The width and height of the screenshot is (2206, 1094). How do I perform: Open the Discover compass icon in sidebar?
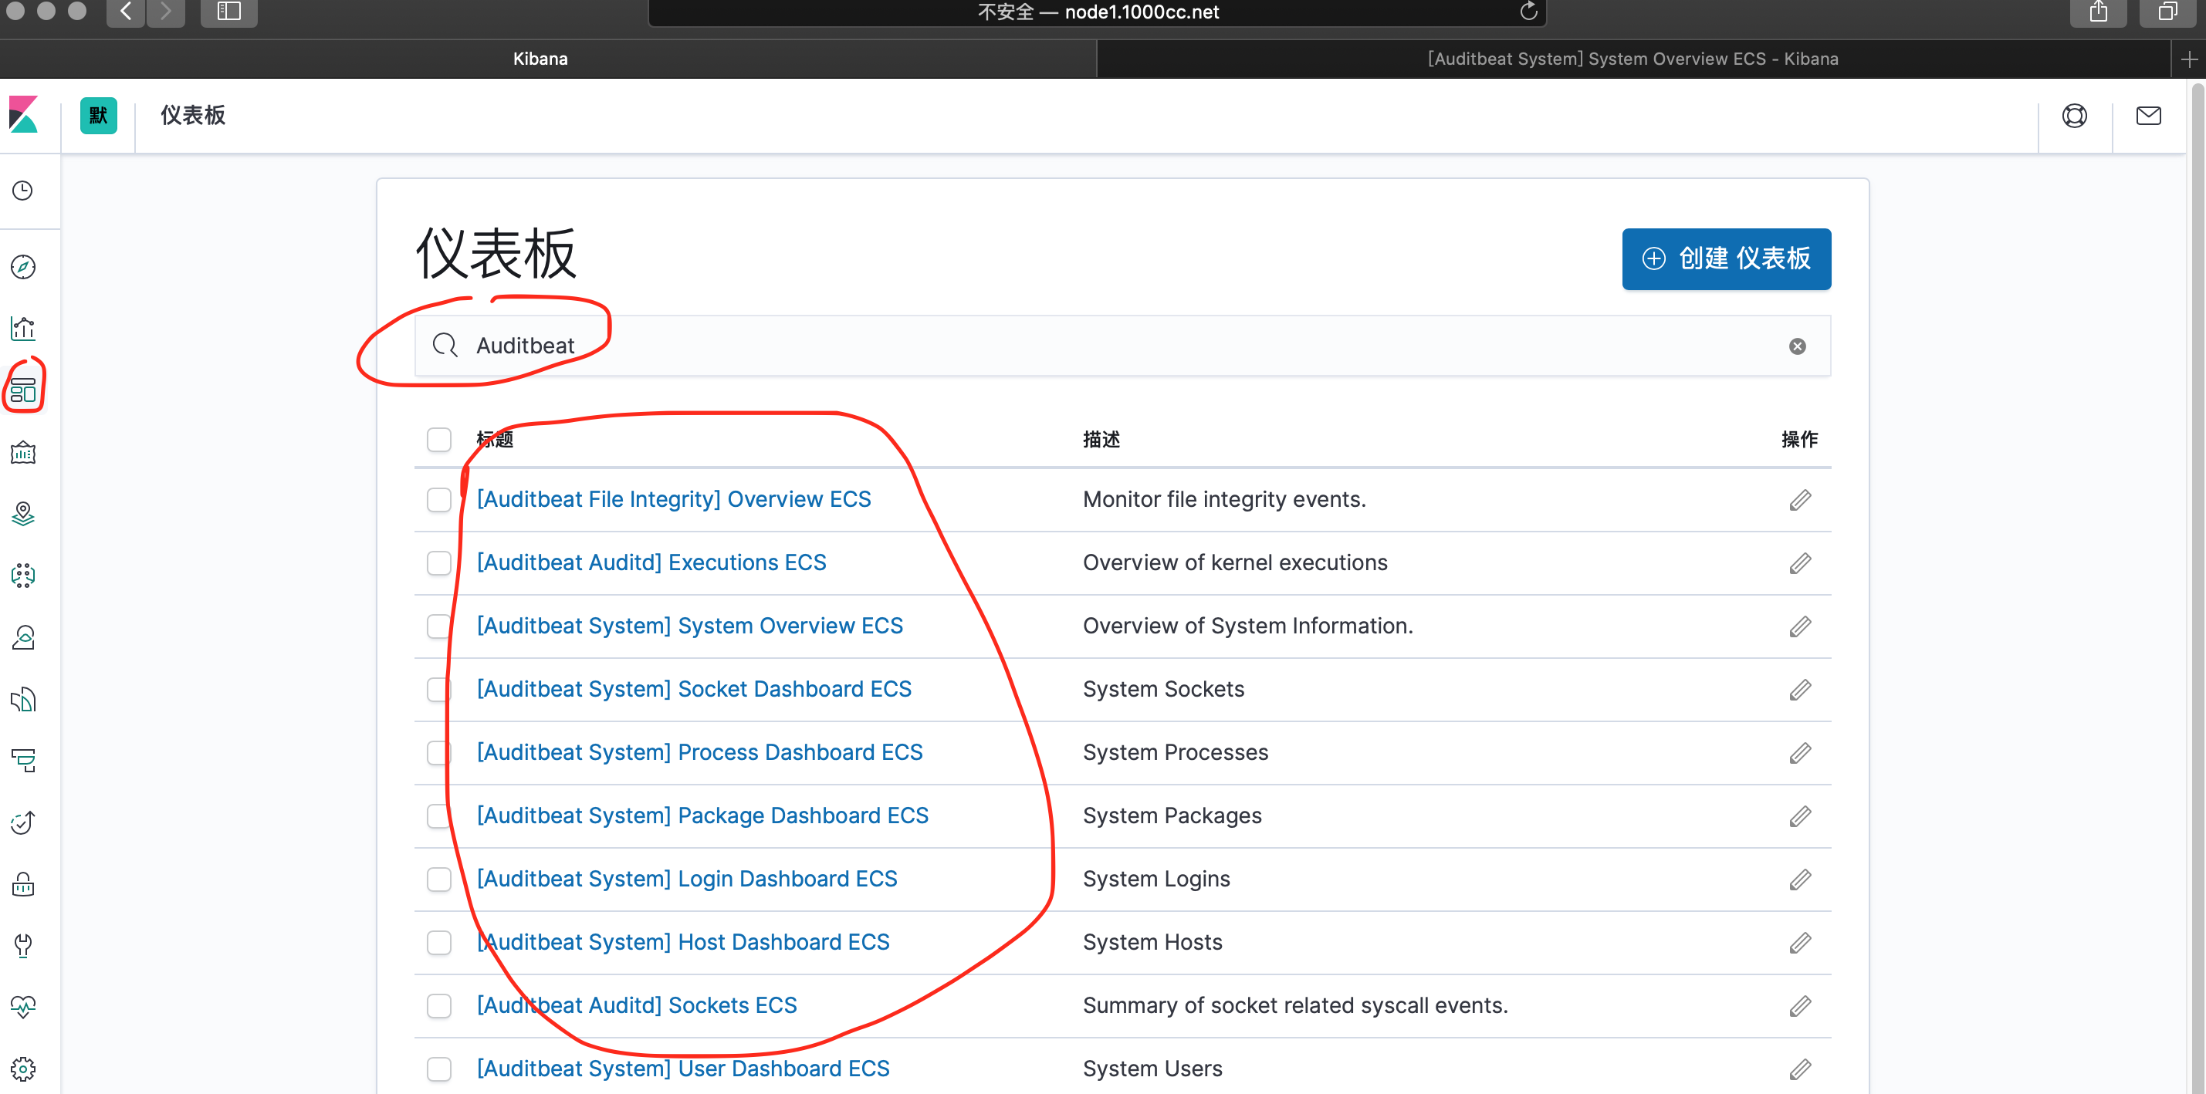click(x=23, y=267)
